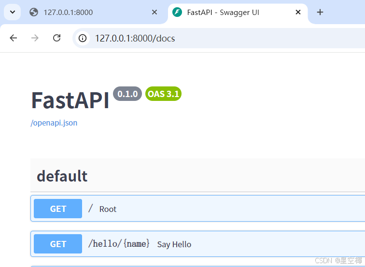365x267 pixels.
Task: Select the FastAPI - Swagger UI tab
Action: pyautogui.click(x=238, y=12)
